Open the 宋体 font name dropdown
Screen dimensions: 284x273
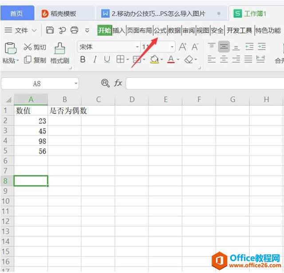[137, 47]
